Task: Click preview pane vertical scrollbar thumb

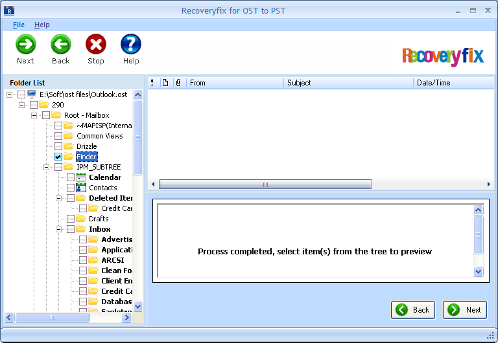Action: coord(478,235)
